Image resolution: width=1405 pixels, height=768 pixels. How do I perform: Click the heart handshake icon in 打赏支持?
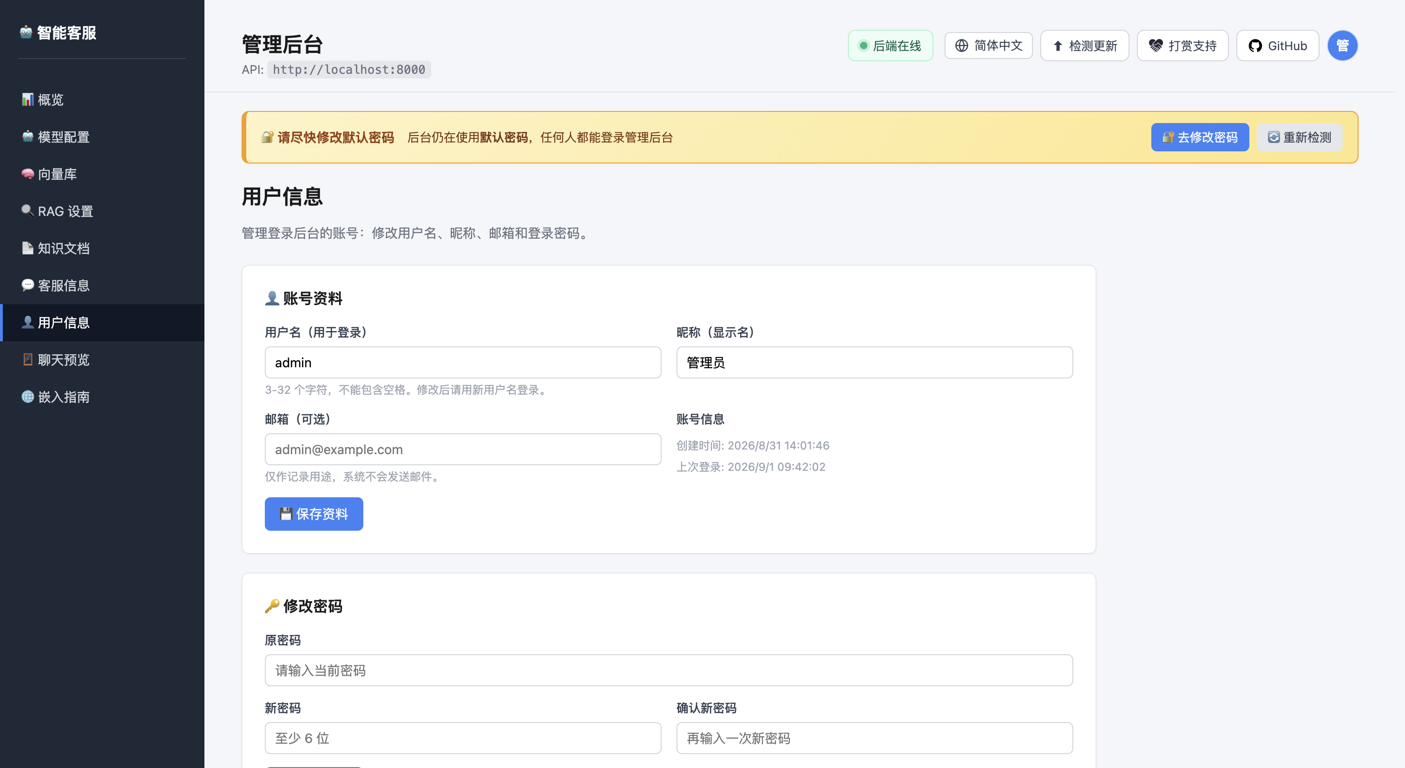point(1156,46)
